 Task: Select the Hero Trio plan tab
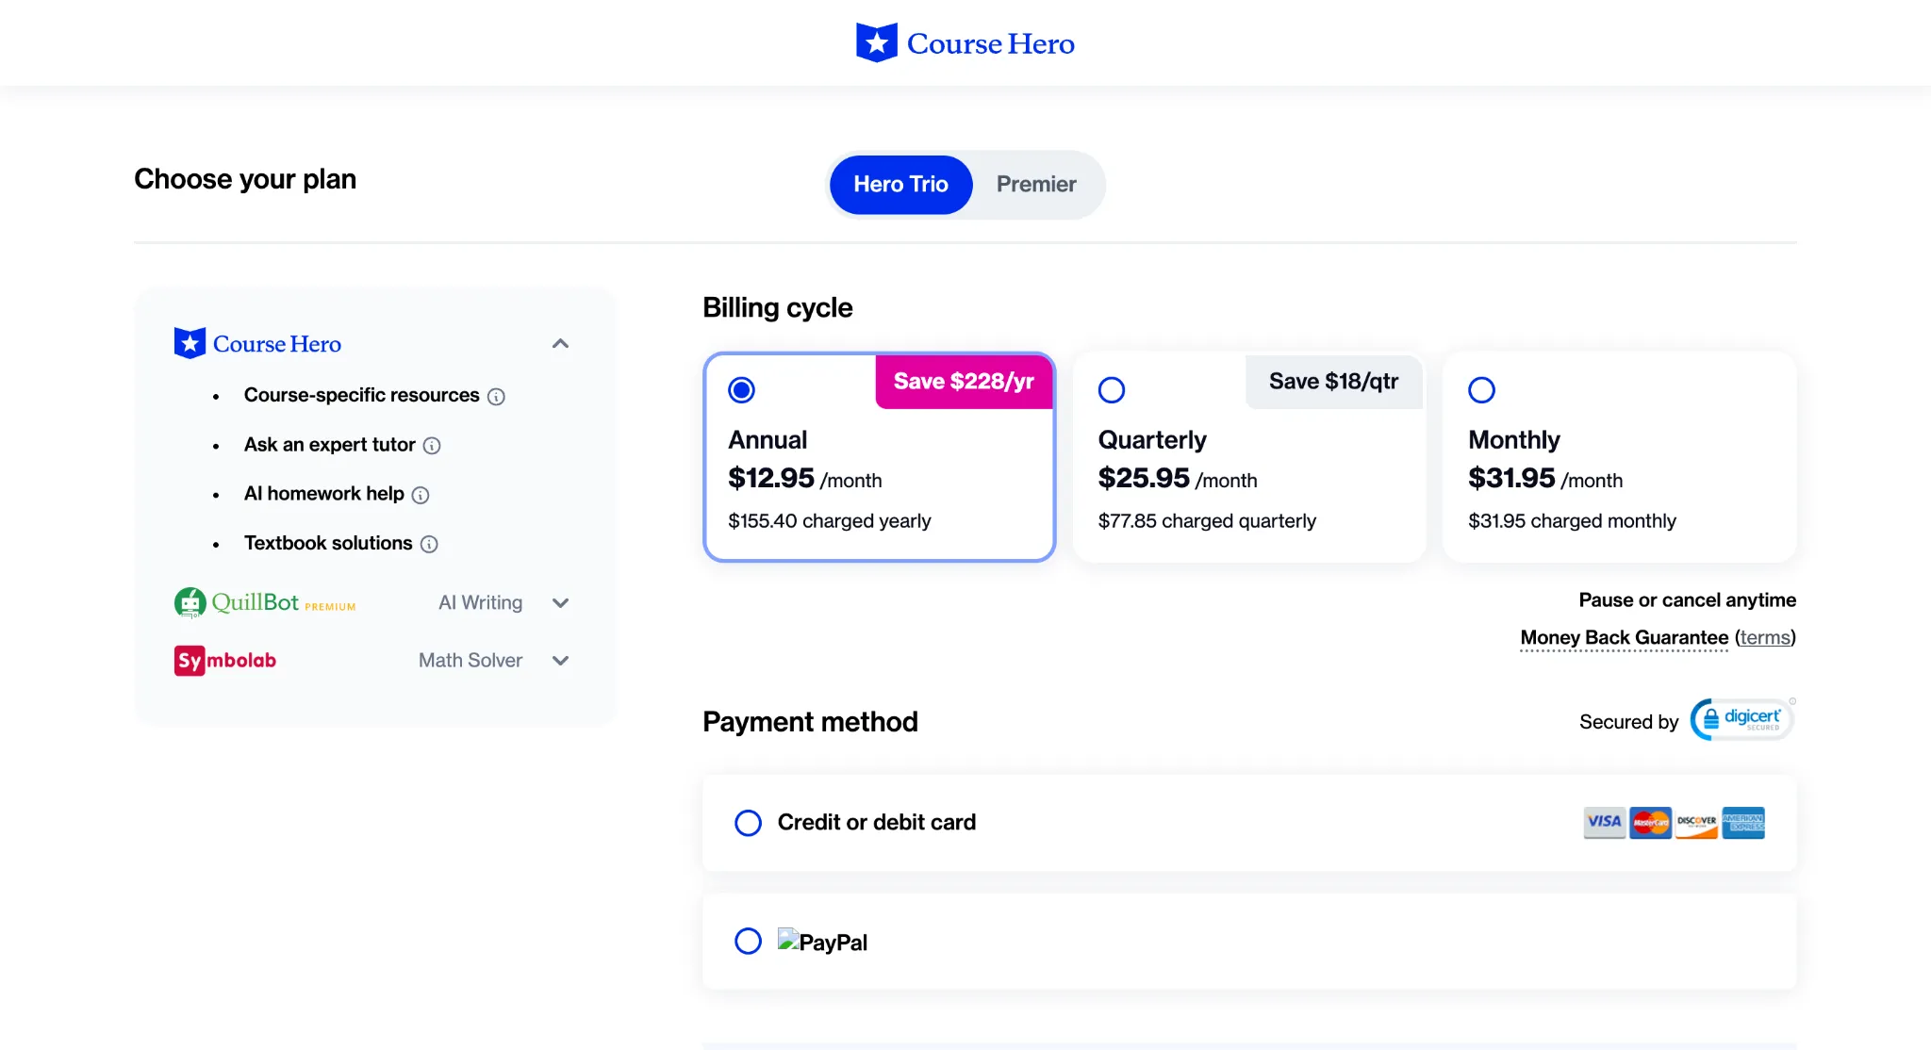point(900,184)
